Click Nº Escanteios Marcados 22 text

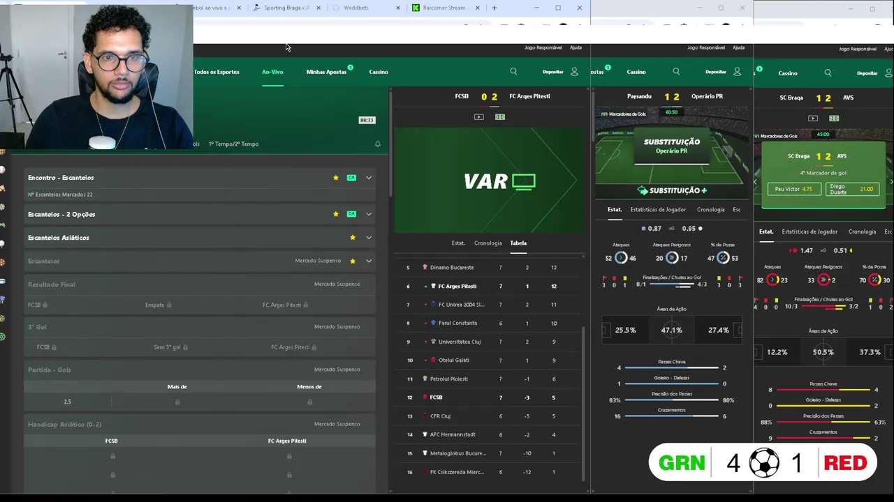click(x=60, y=195)
